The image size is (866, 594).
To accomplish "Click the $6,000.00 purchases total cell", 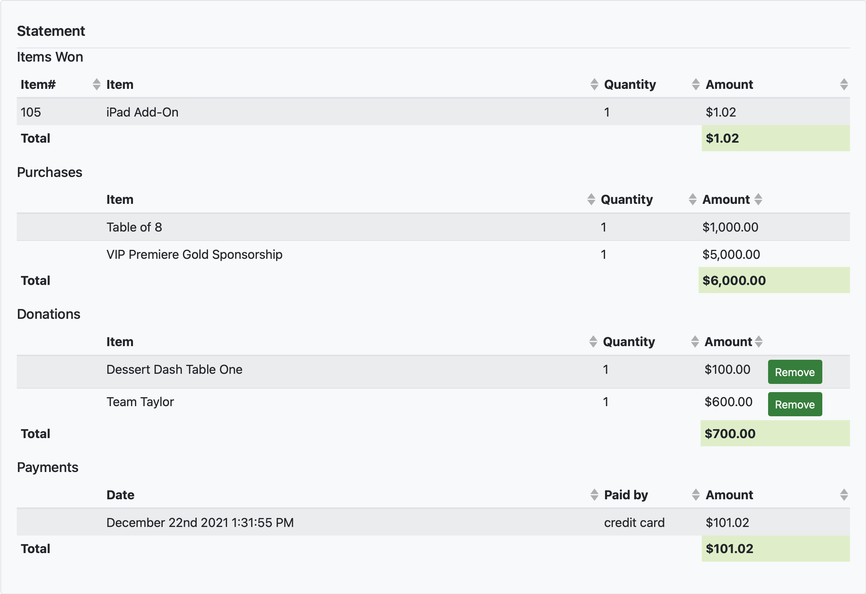I will (734, 280).
